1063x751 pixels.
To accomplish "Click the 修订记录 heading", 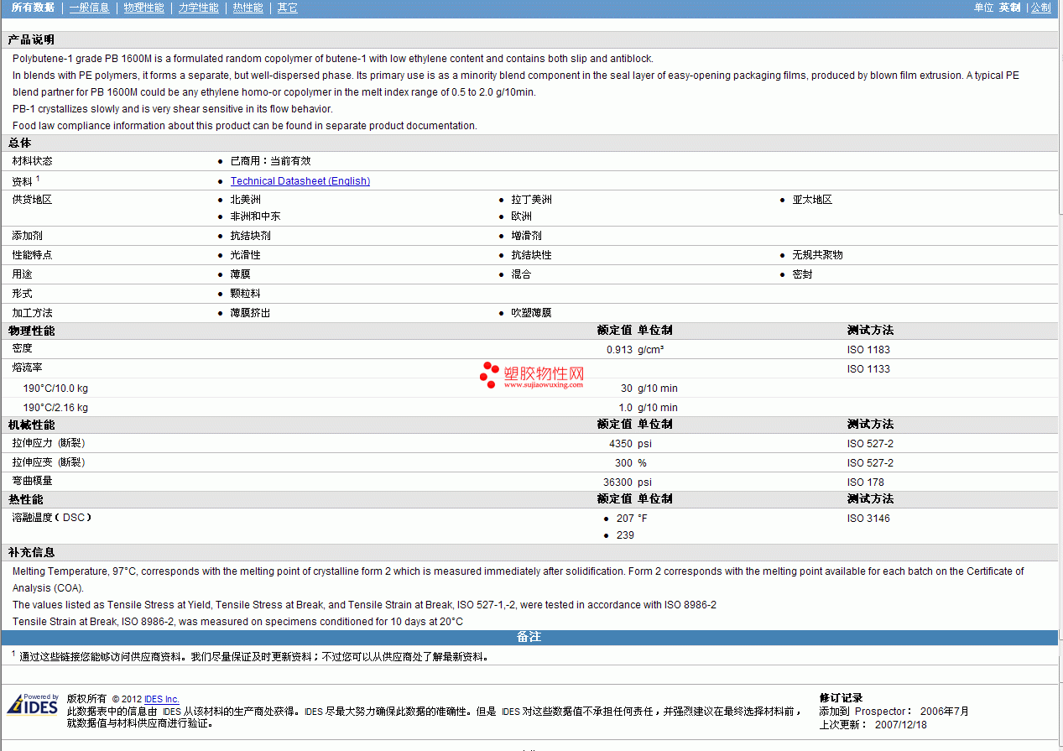I will point(841,698).
